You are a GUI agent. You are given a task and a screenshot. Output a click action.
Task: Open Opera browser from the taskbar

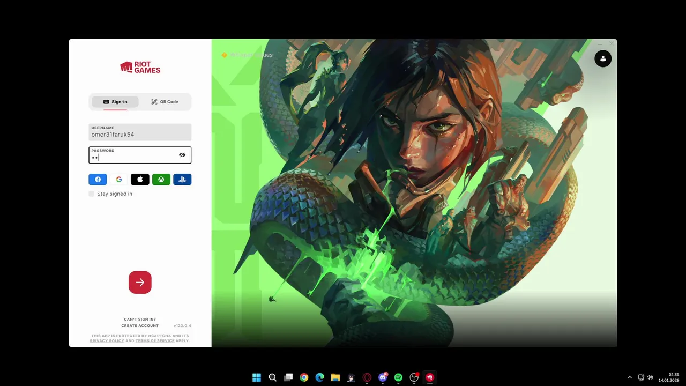coord(367,377)
